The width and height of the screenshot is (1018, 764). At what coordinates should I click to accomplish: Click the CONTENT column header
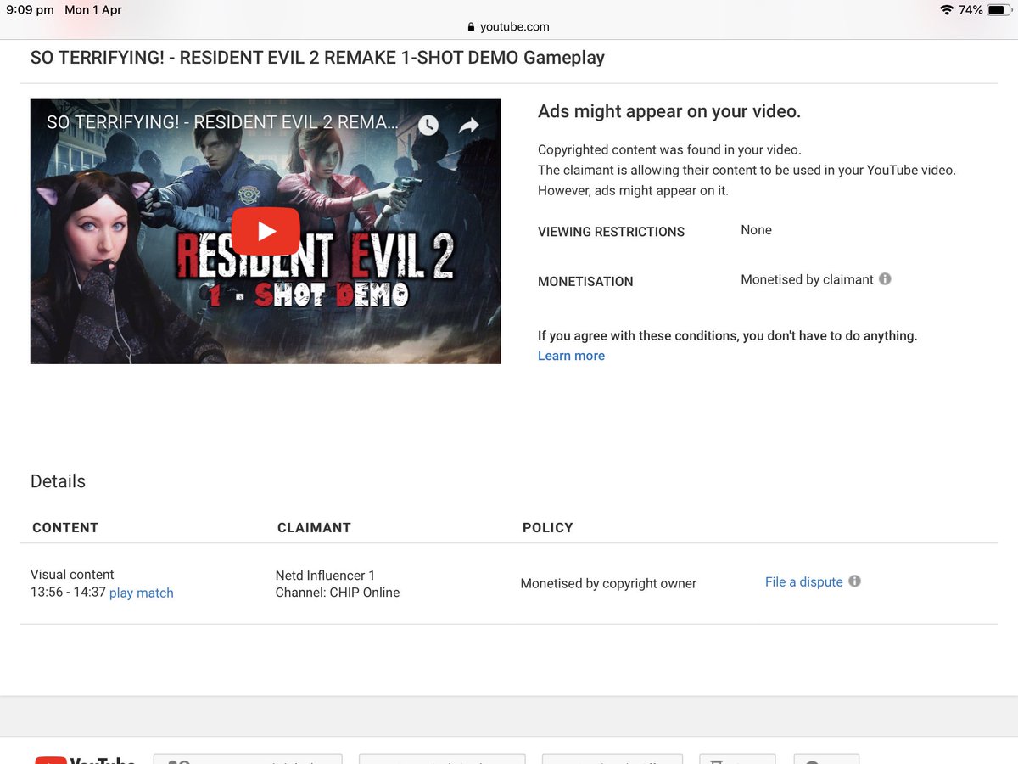[x=65, y=527]
